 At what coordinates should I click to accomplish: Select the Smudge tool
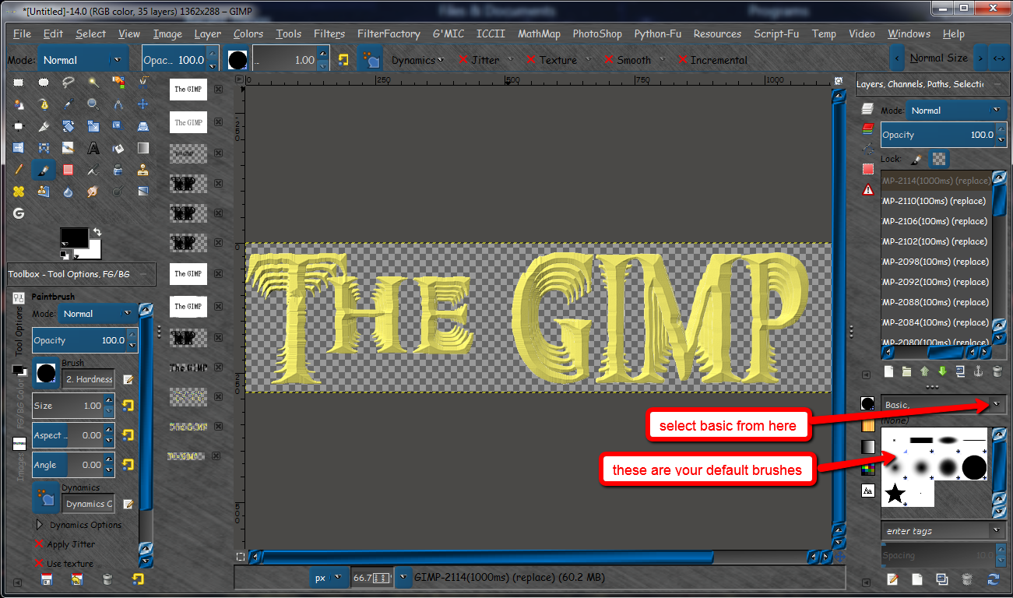tap(93, 192)
